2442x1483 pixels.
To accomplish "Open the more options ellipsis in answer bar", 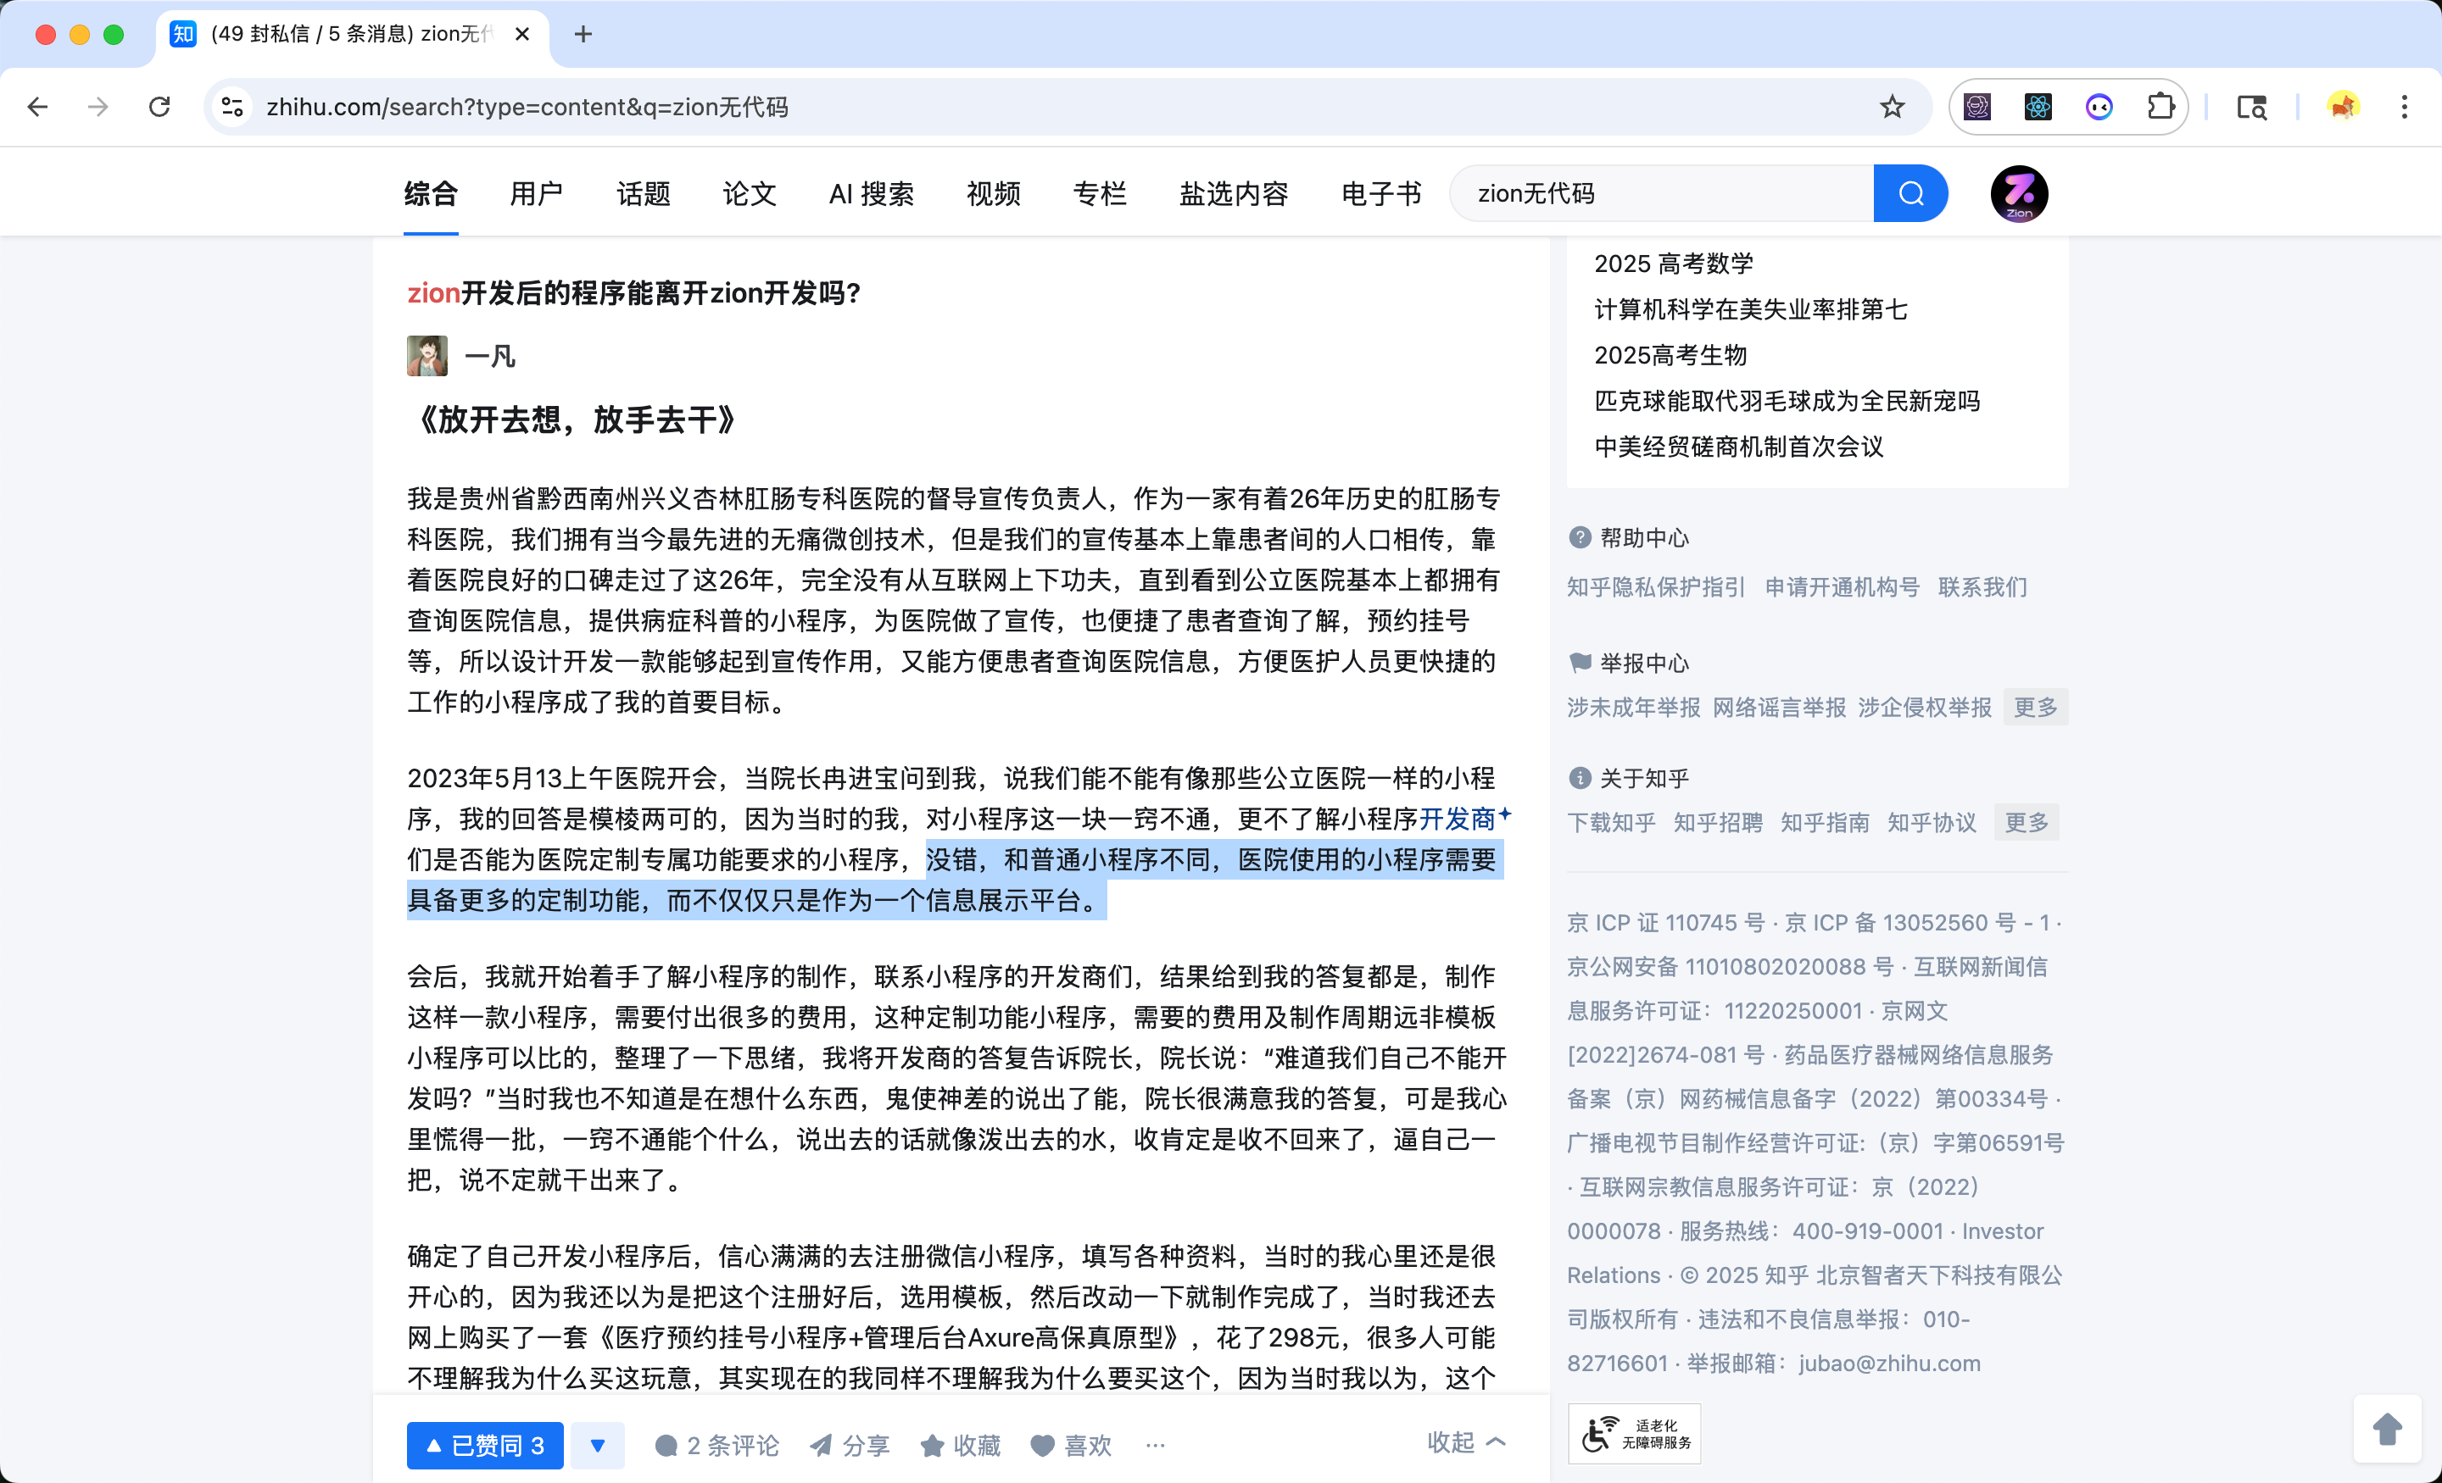I will coord(1156,1446).
